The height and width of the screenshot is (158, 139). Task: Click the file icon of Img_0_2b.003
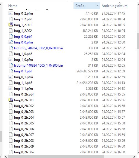click(11, 111)
